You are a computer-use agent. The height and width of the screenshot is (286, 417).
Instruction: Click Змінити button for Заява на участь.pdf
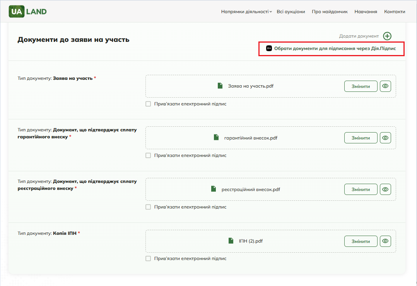tap(361, 86)
